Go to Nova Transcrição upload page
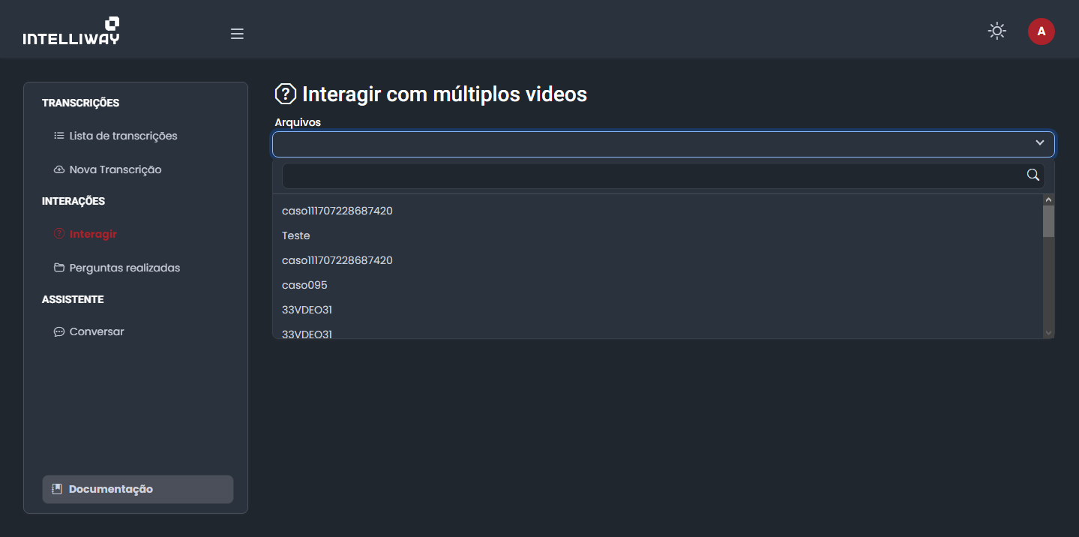1079x537 pixels. (x=115, y=169)
